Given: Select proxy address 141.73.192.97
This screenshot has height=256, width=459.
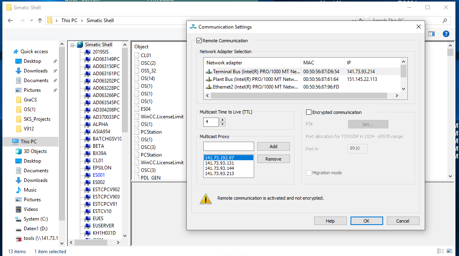Looking at the screenshot, I should [x=228, y=158].
